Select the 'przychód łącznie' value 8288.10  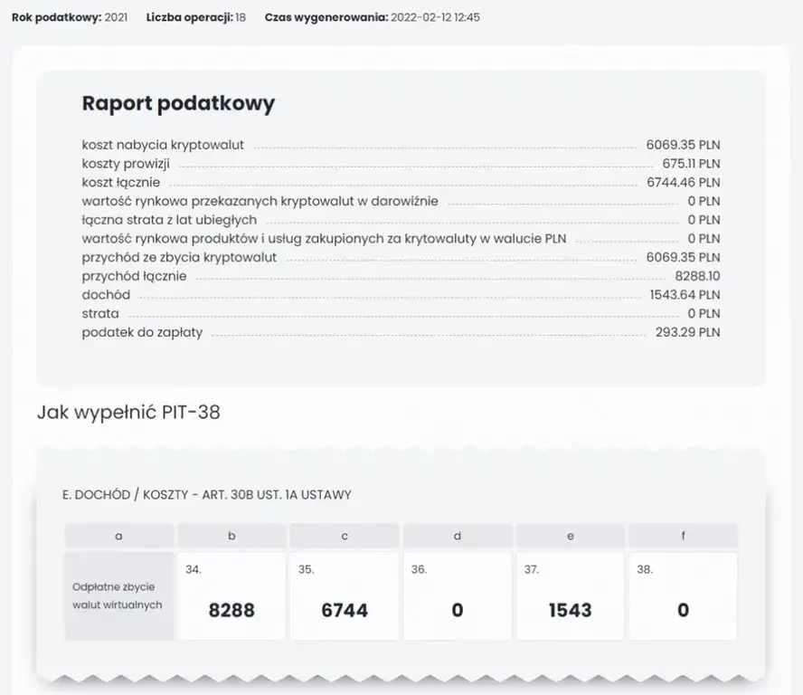[x=697, y=276]
